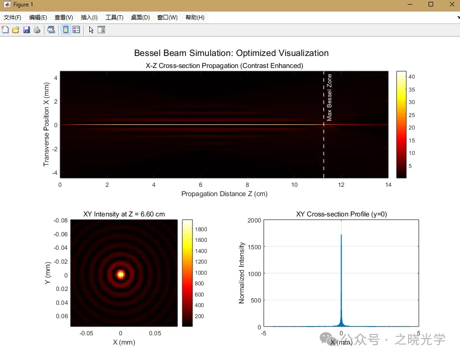
Task: Expand the 工具(T) dropdown menu
Action: tap(114, 18)
